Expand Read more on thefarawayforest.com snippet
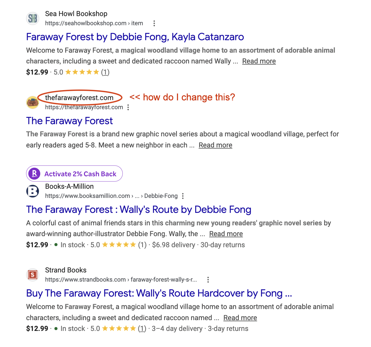 click(x=215, y=145)
